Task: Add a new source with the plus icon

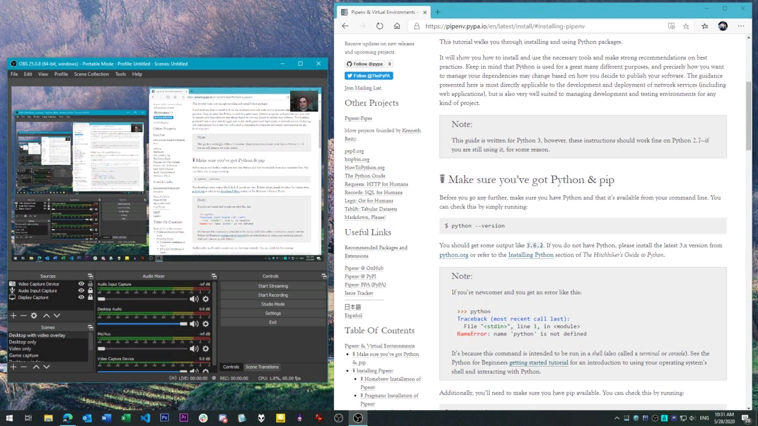Action: coord(13,314)
